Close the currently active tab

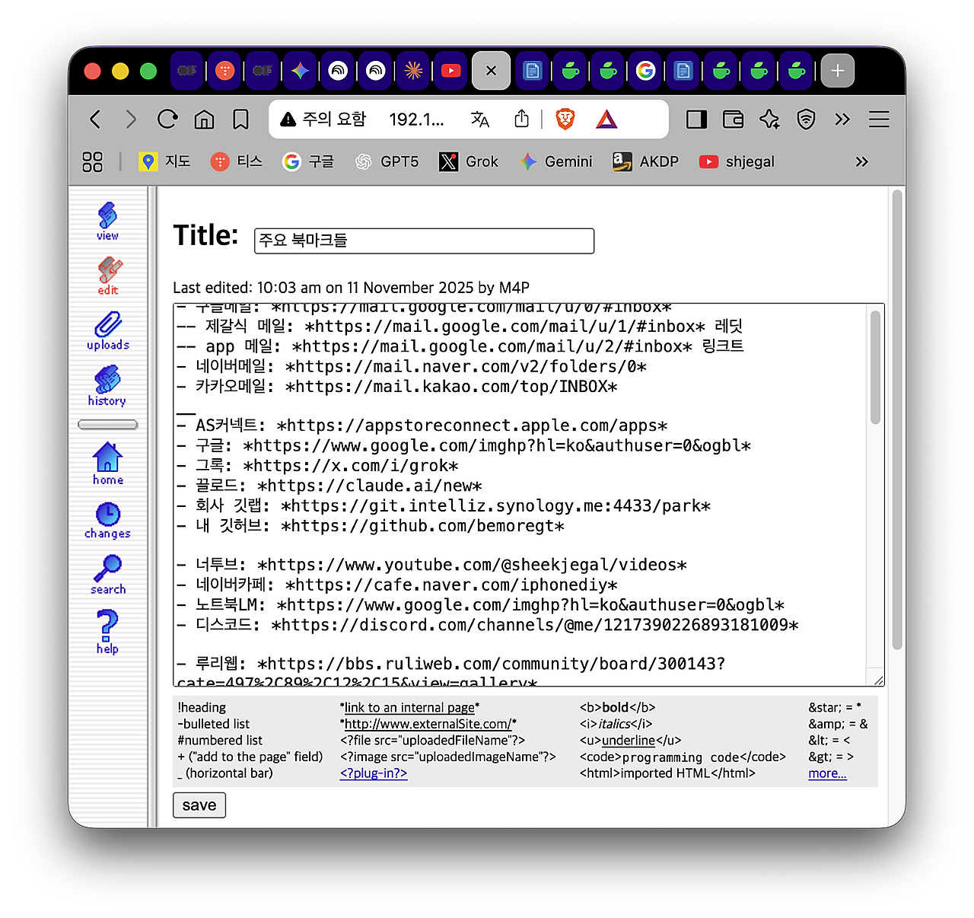491,71
